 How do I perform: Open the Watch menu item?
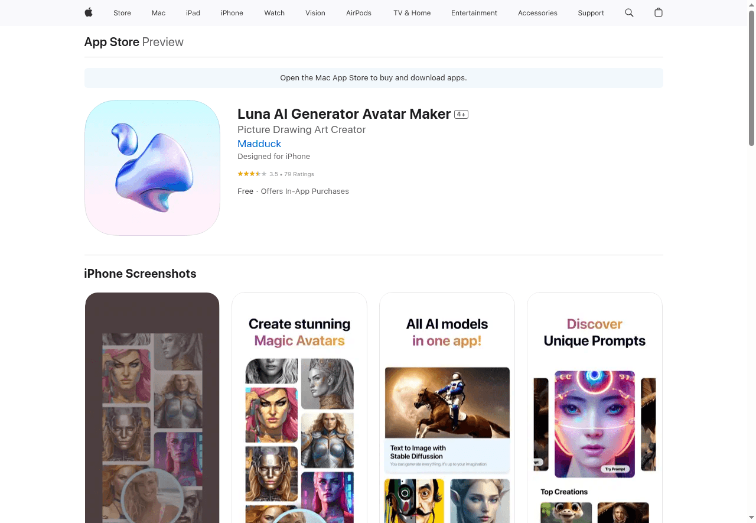pyautogui.click(x=274, y=13)
